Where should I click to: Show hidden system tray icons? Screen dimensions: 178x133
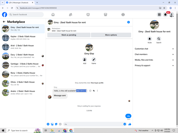pos(152,131)
